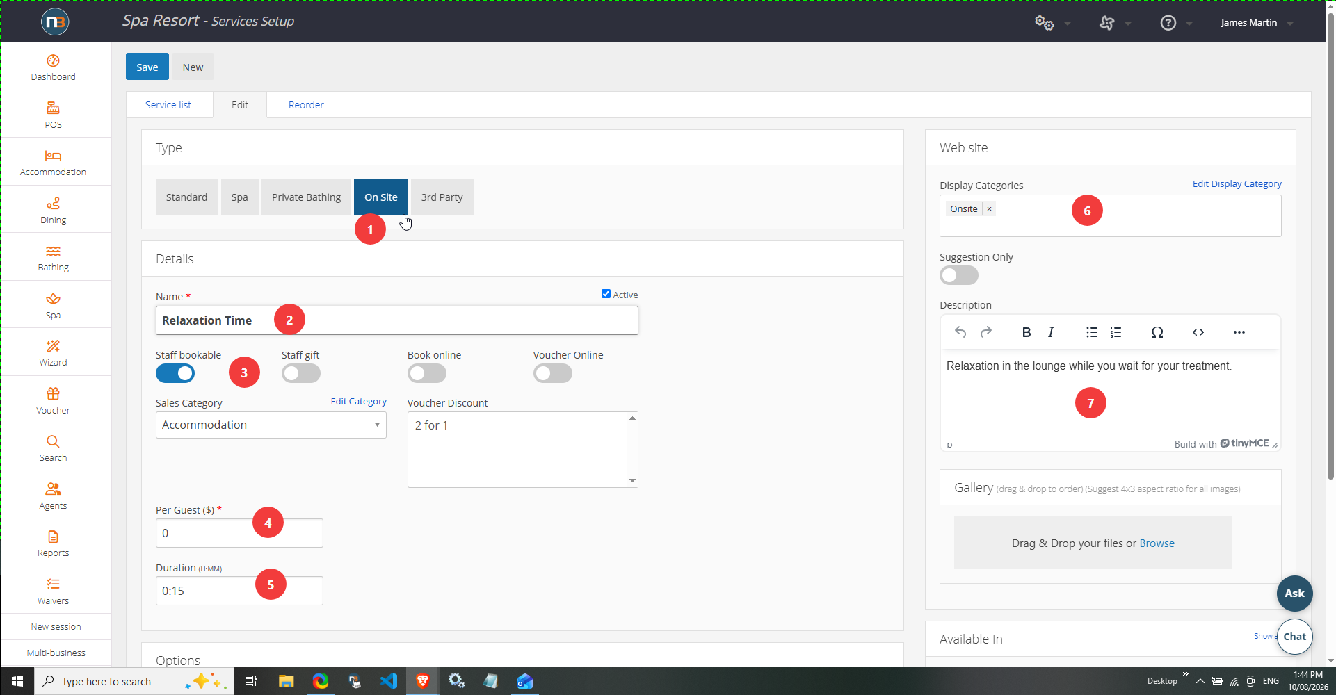Click the nB logo in header
The image size is (1336, 695).
point(55,22)
